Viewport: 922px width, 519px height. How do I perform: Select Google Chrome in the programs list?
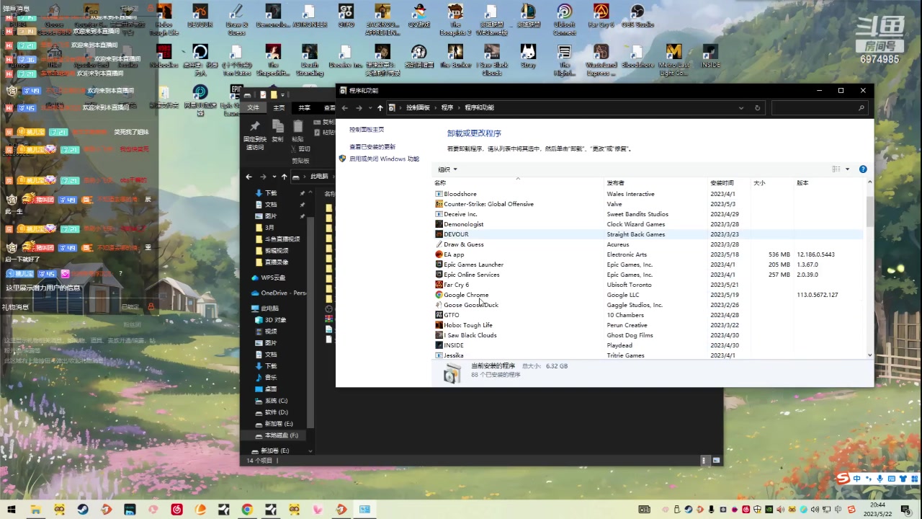[648, 295]
